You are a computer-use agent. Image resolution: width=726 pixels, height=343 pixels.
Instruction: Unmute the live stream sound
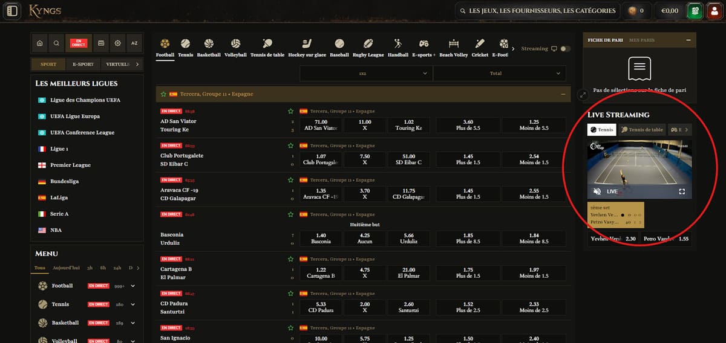(597, 191)
